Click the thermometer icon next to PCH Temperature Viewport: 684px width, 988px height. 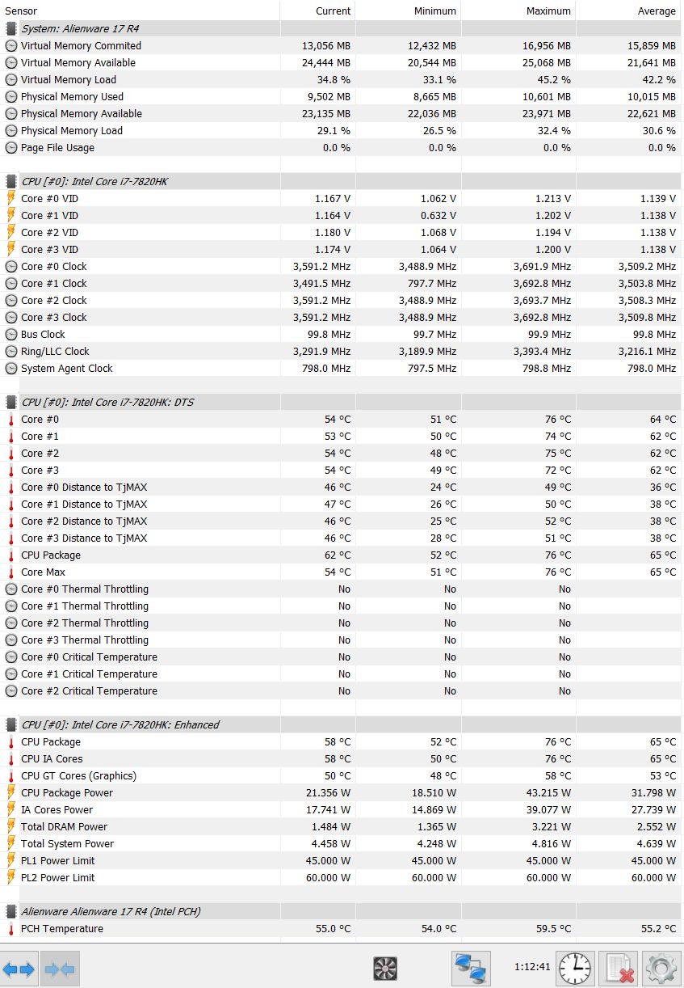point(11,929)
